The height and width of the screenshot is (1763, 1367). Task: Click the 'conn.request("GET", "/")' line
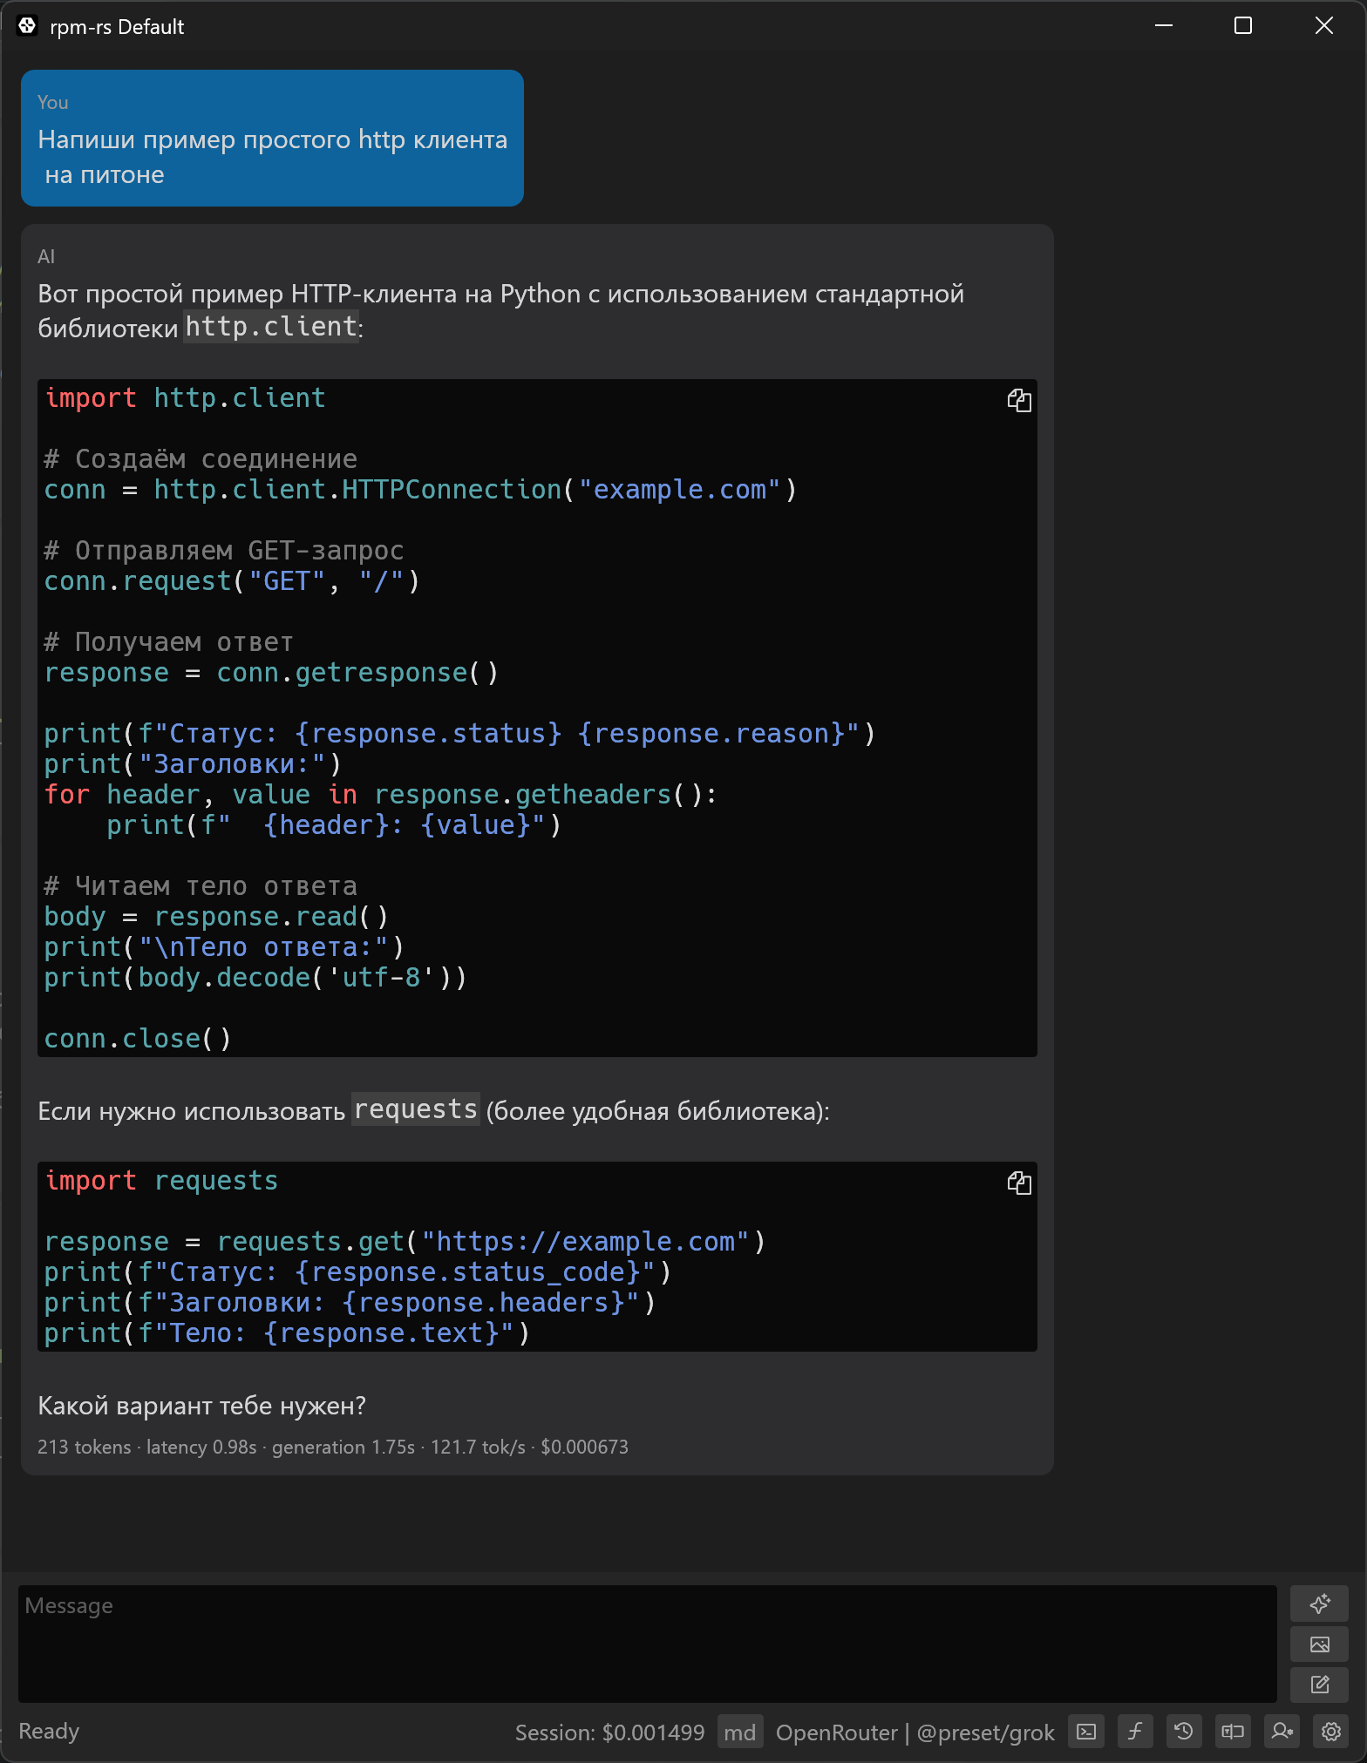[232, 581]
